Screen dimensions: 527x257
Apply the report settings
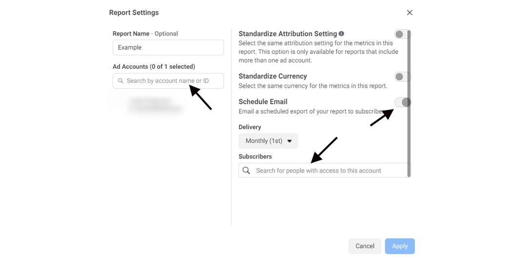[x=400, y=246]
